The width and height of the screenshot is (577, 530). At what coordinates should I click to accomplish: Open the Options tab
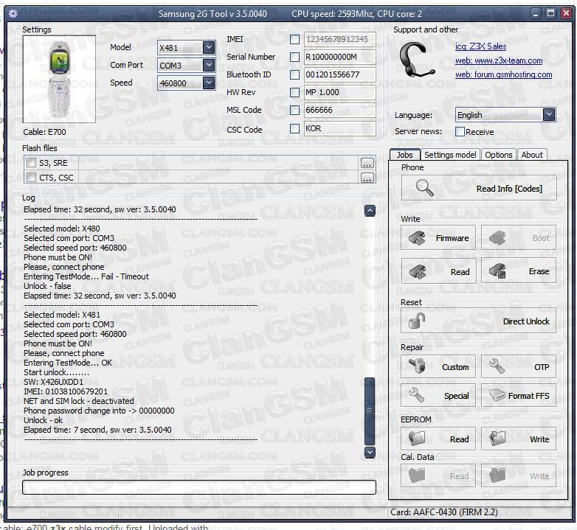(x=499, y=155)
